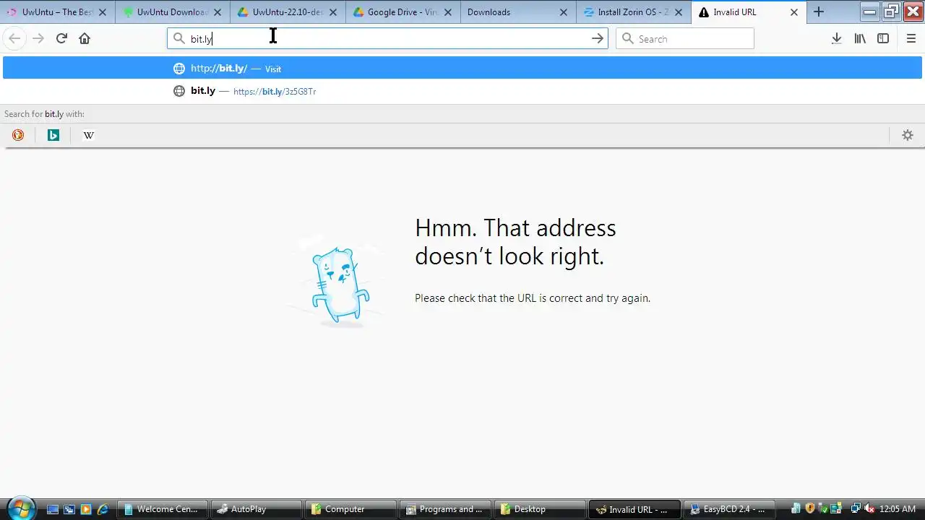Viewport: 925px width, 520px height.
Task: Reload the current page
Action: (x=61, y=38)
